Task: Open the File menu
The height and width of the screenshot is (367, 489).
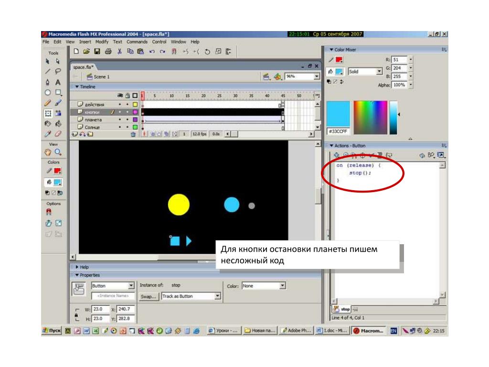Action: point(46,42)
